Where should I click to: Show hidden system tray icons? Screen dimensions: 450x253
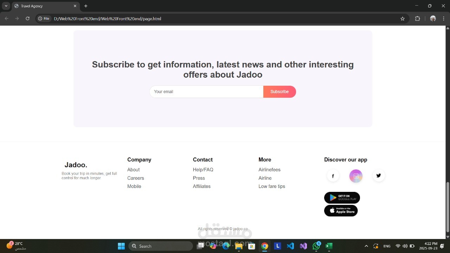[x=366, y=246]
